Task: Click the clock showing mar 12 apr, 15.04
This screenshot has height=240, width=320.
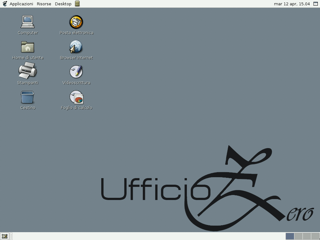Action: 292,4
